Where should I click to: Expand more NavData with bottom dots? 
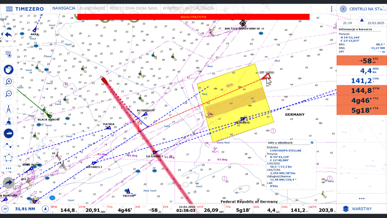tap(361, 198)
